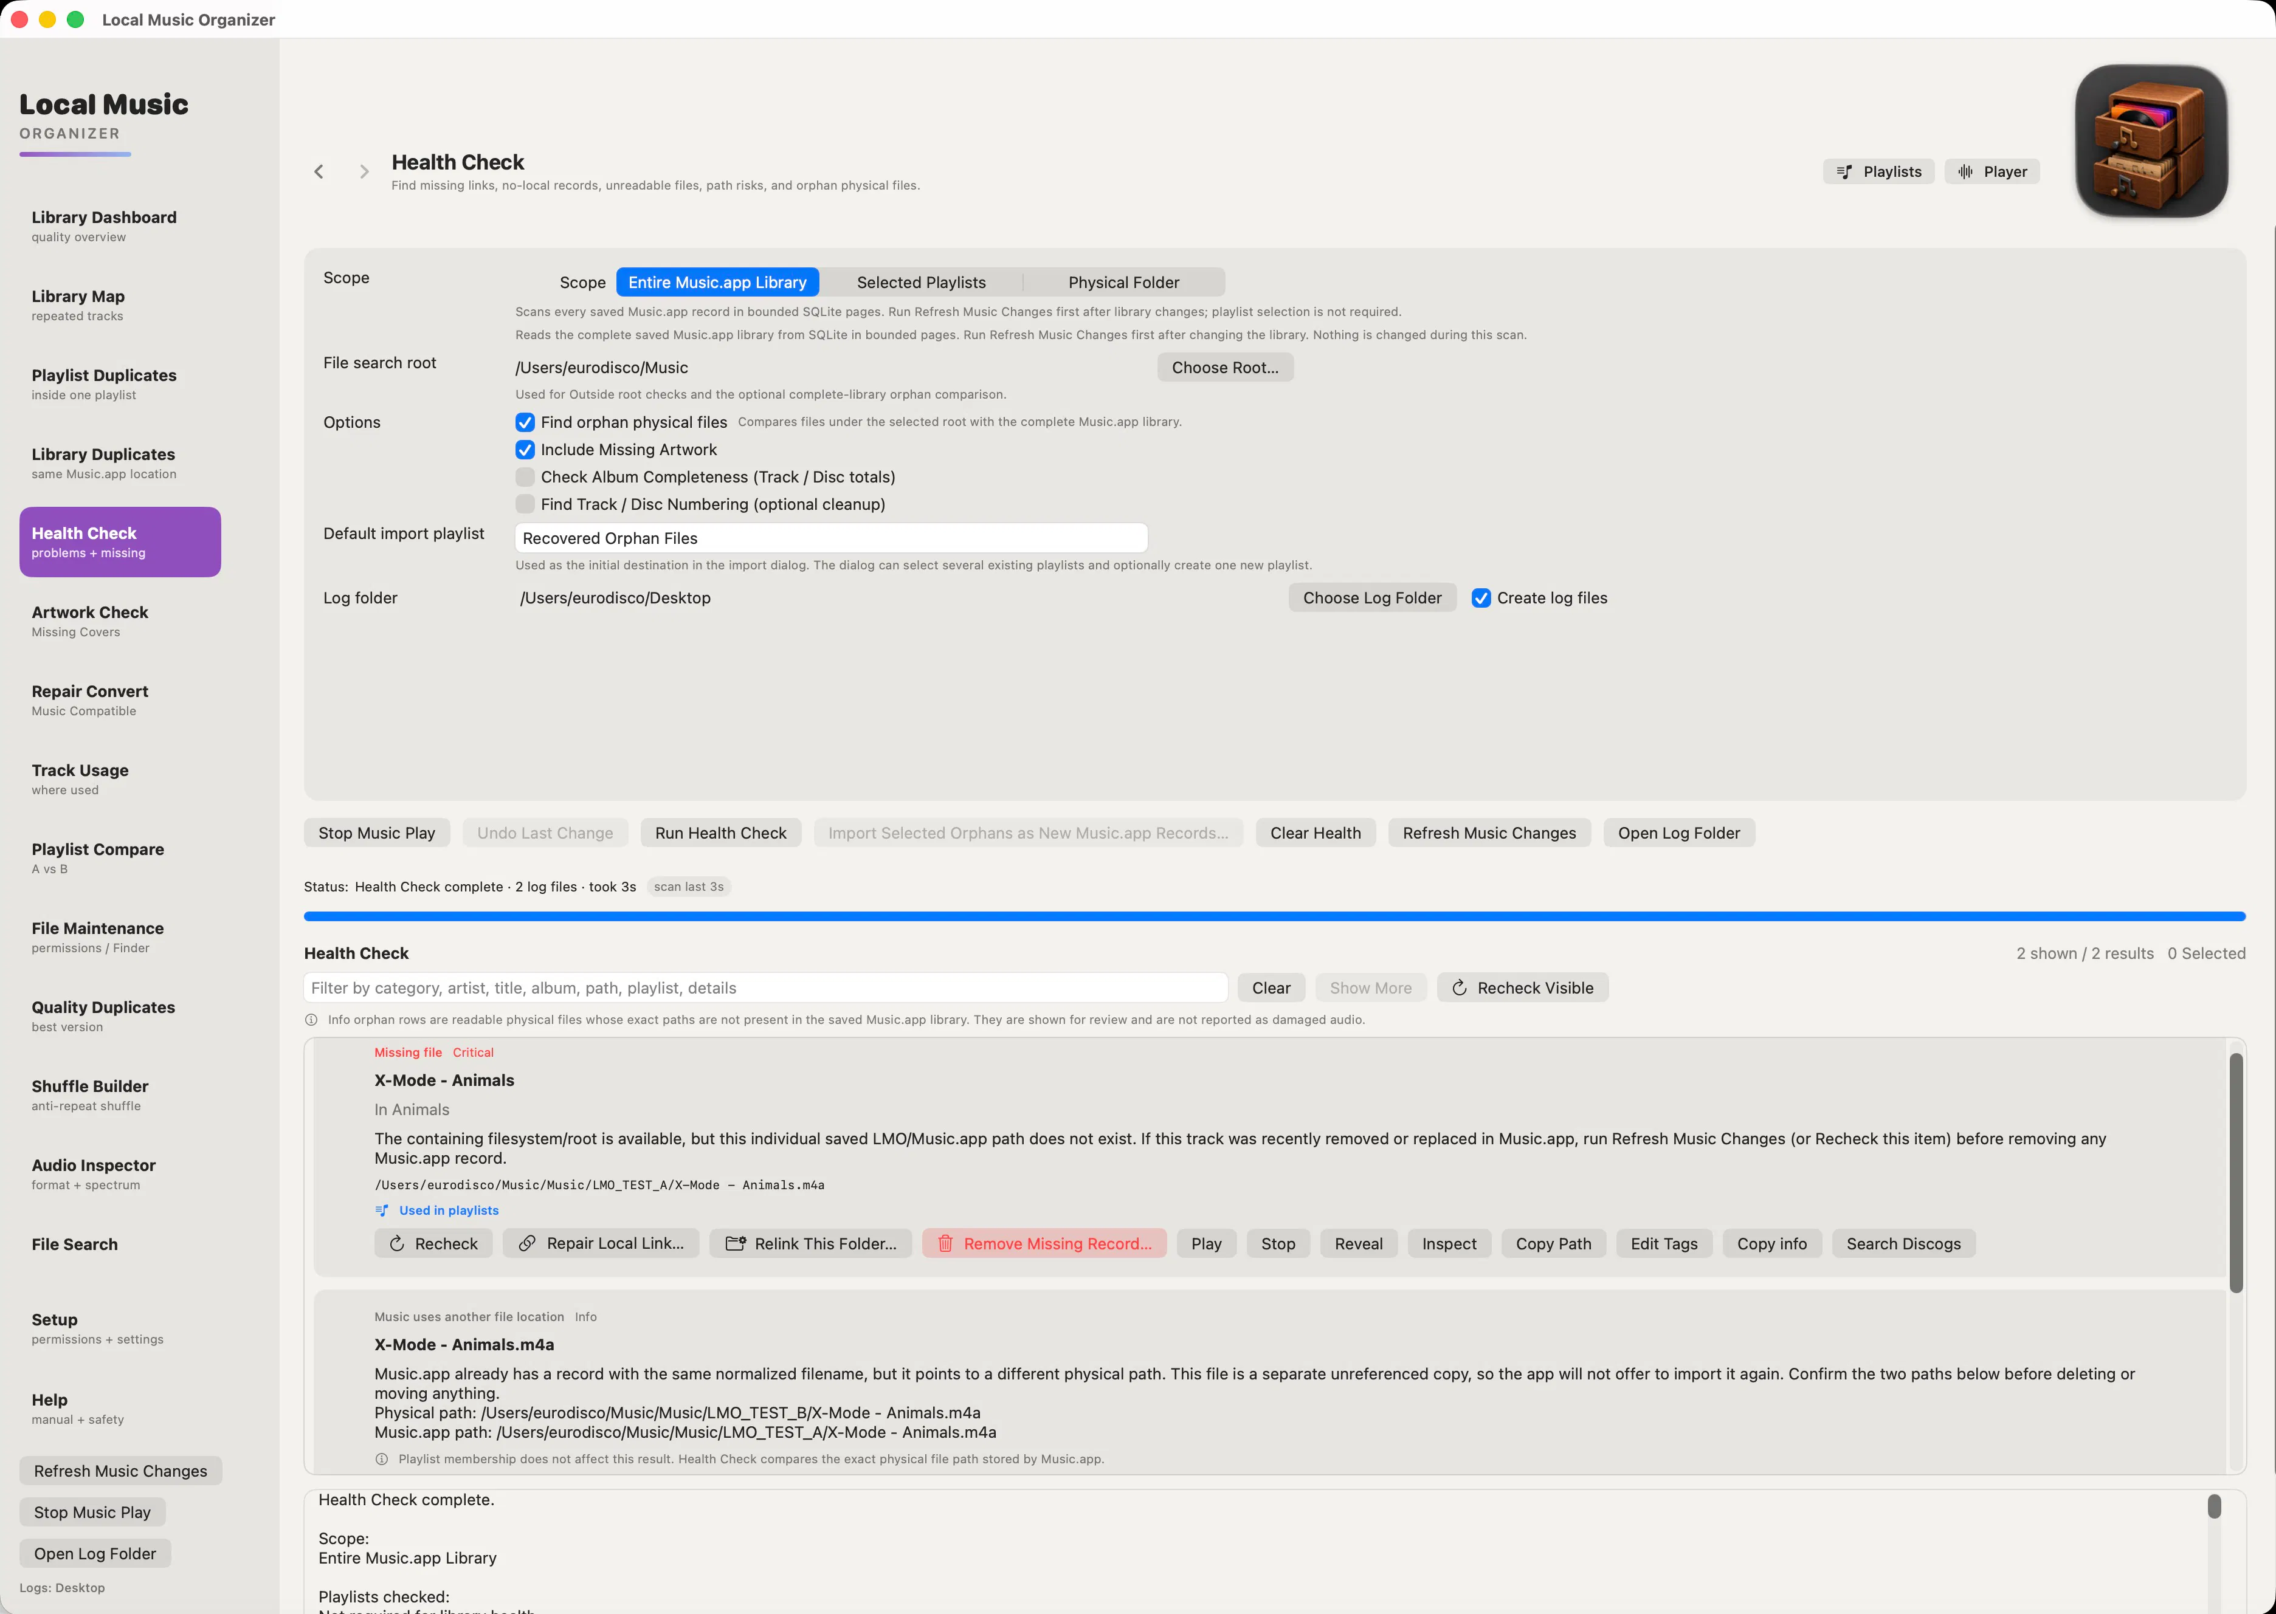This screenshot has height=1614, width=2276.
Task: Open Playlist Compare in sidebar
Action: pos(119,857)
